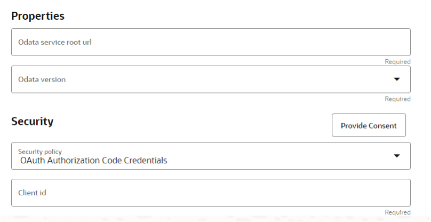The height and width of the screenshot is (222, 431).
Task: Focus the Client id input field
Action: (x=211, y=193)
